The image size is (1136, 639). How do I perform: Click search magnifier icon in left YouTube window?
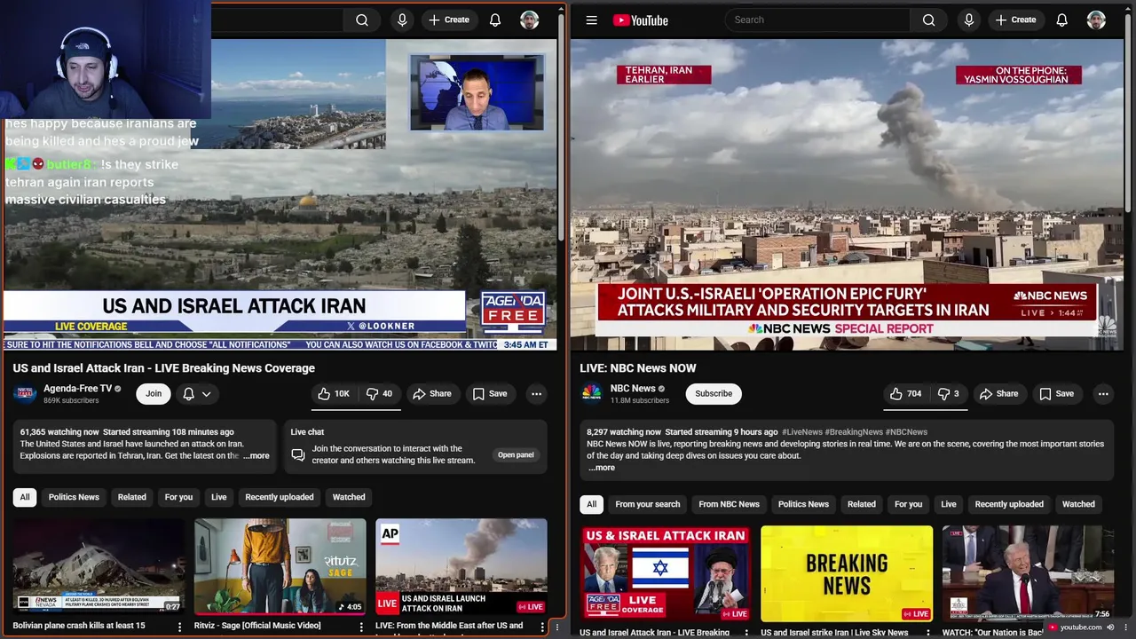(x=362, y=20)
